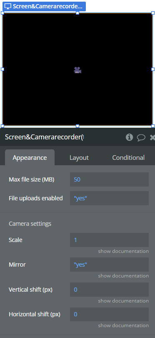Show documentation for Scale
The width and height of the screenshot is (155, 338).
(123, 251)
